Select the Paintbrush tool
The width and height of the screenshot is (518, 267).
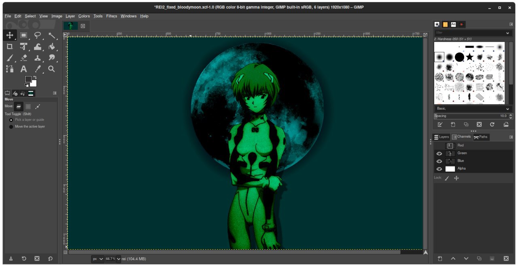click(10, 58)
